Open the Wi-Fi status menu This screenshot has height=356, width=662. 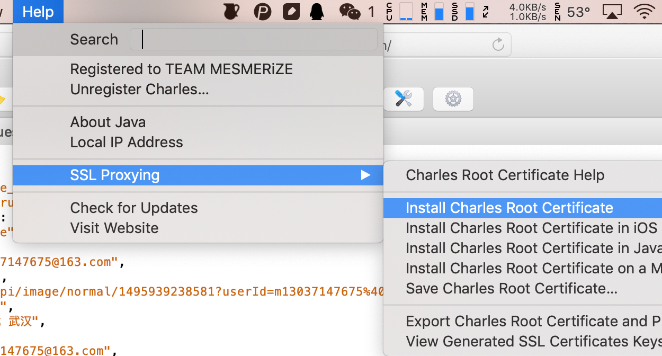point(644,11)
